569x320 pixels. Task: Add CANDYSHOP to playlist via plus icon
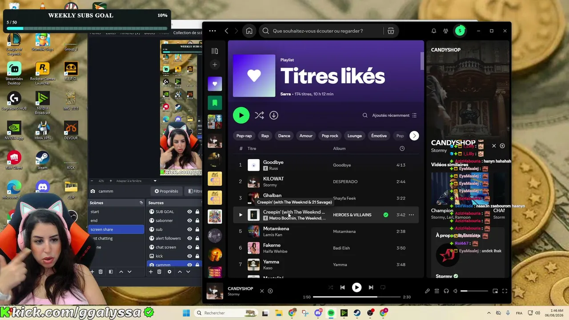270,291
